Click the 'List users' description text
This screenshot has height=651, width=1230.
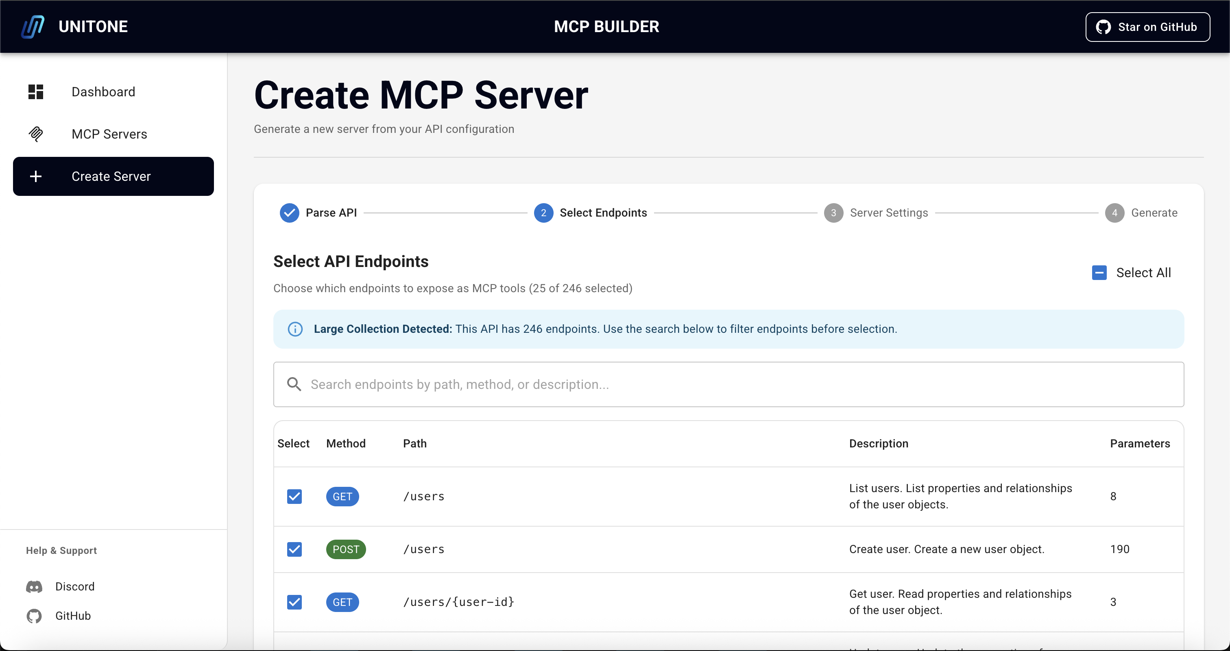[960, 497]
